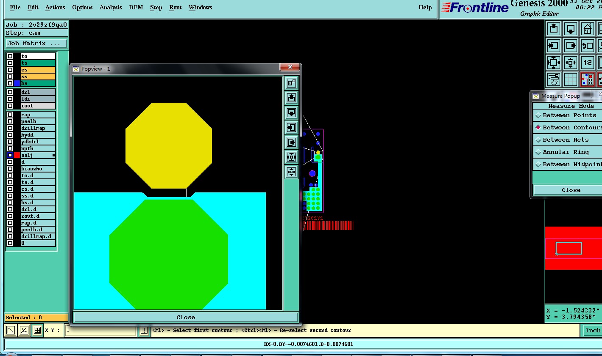602x356 pixels.
Task: Toggle checkbox for layer 'npth'
Action: point(10,148)
